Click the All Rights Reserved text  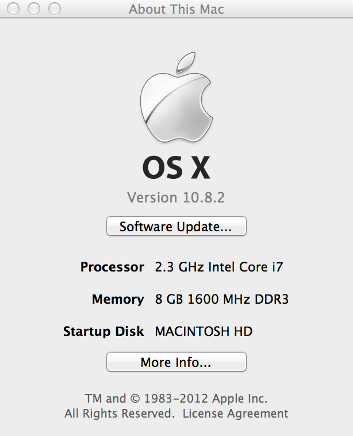coord(120,414)
